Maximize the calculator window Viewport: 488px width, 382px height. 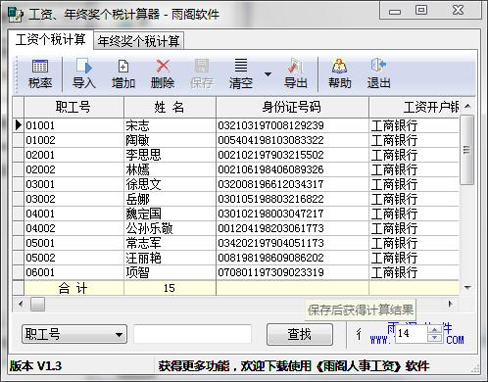tap(421, 10)
